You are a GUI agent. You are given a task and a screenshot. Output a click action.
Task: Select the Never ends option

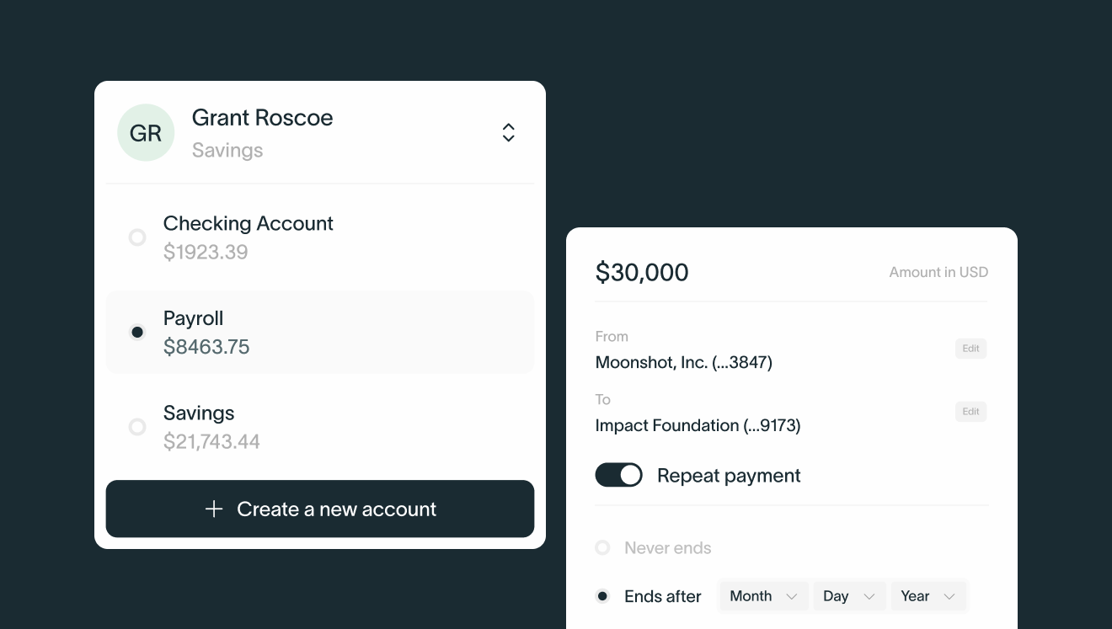pos(602,547)
